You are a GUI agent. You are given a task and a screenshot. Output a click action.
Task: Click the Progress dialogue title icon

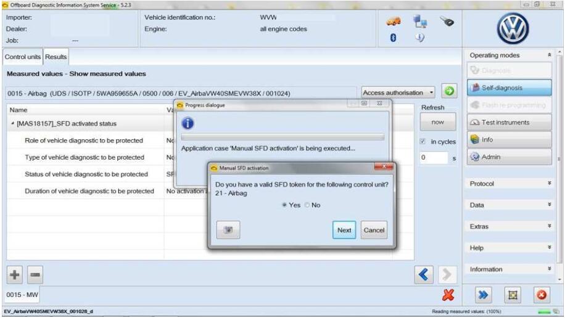[x=180, y=105]
